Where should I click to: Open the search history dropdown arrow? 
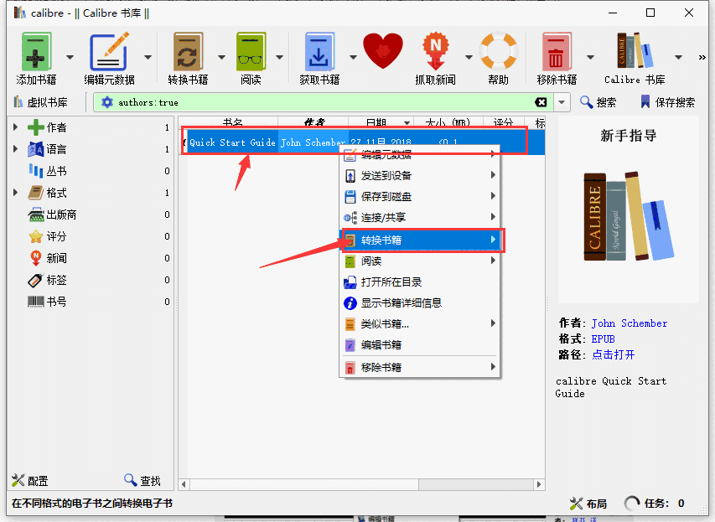(x=562, y=102)
